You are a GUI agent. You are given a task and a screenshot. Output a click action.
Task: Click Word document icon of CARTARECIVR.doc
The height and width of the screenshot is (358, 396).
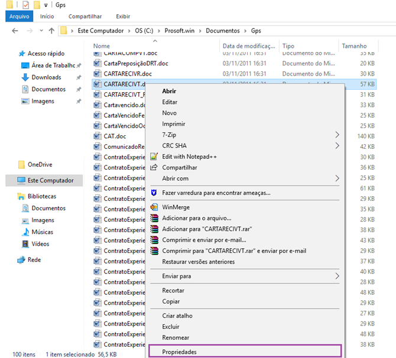point(98,74)
